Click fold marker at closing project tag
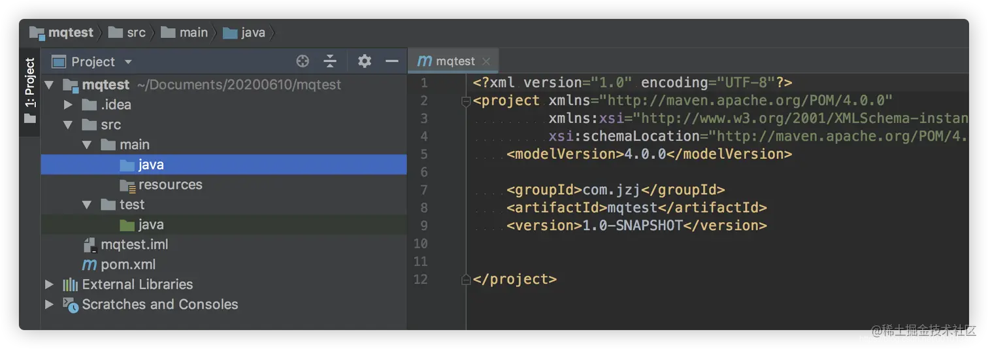Screen dimensions: 988x349 466,280
